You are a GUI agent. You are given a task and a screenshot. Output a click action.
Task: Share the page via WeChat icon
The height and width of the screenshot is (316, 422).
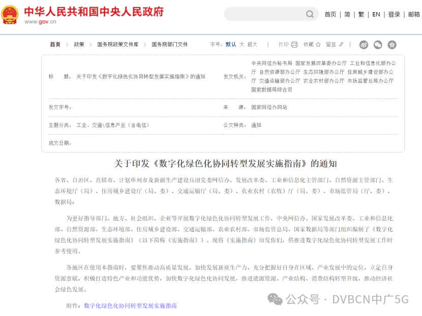point(378,45)
